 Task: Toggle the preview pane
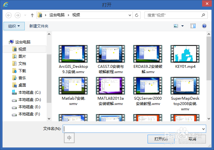click(193, 26)
